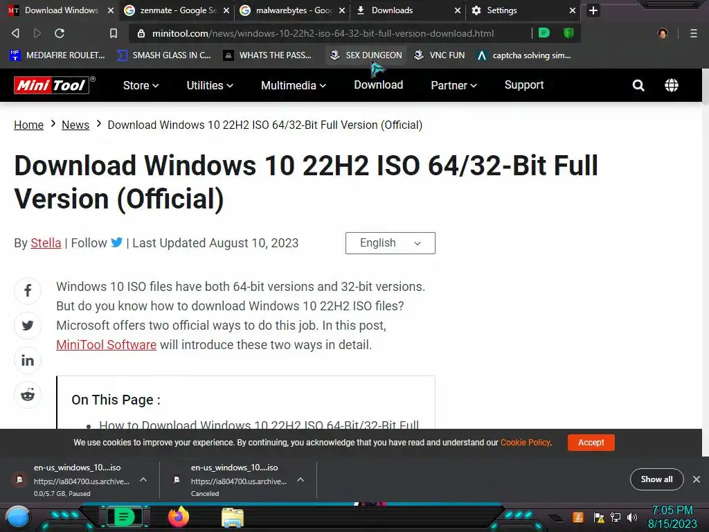The image size is (709, 532).
Task: Open the green chat app in taskbar
Action: click(x=123, y=517)
